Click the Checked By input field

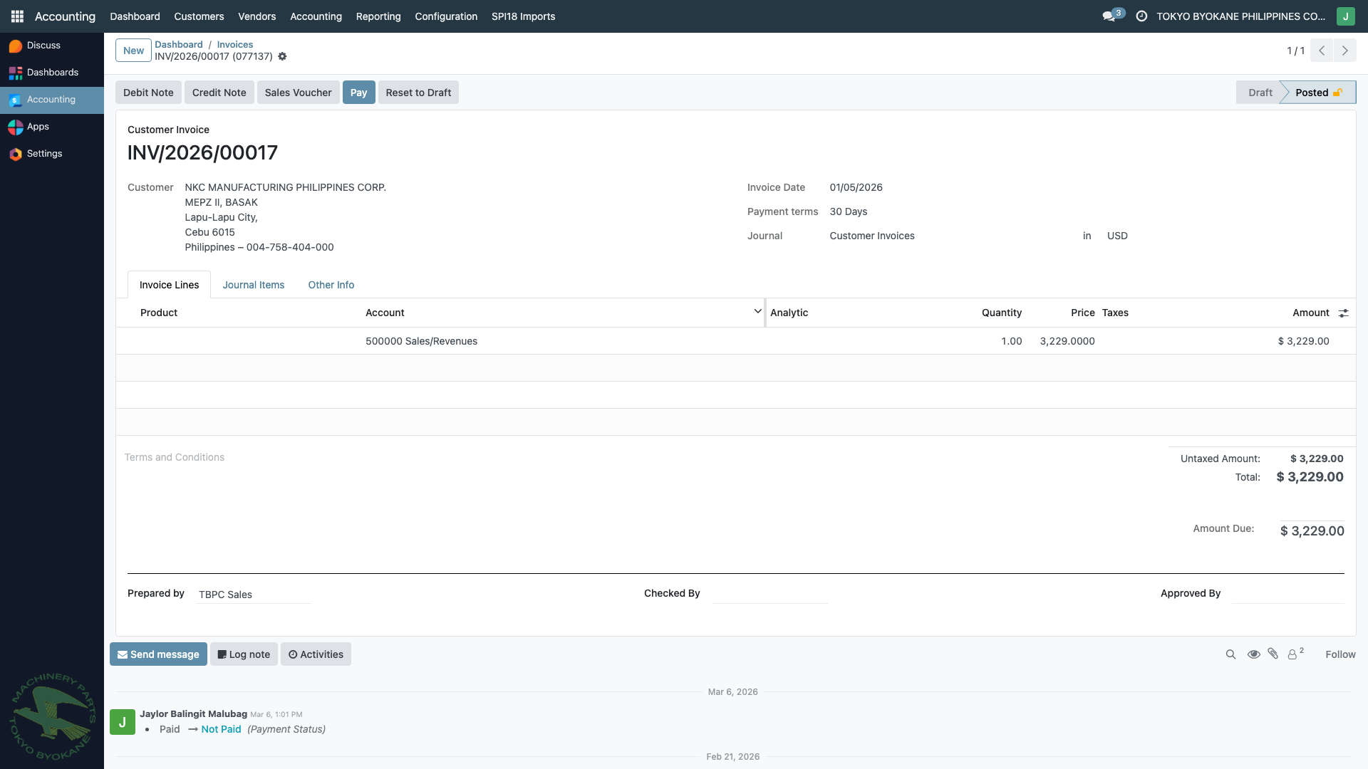769,594
